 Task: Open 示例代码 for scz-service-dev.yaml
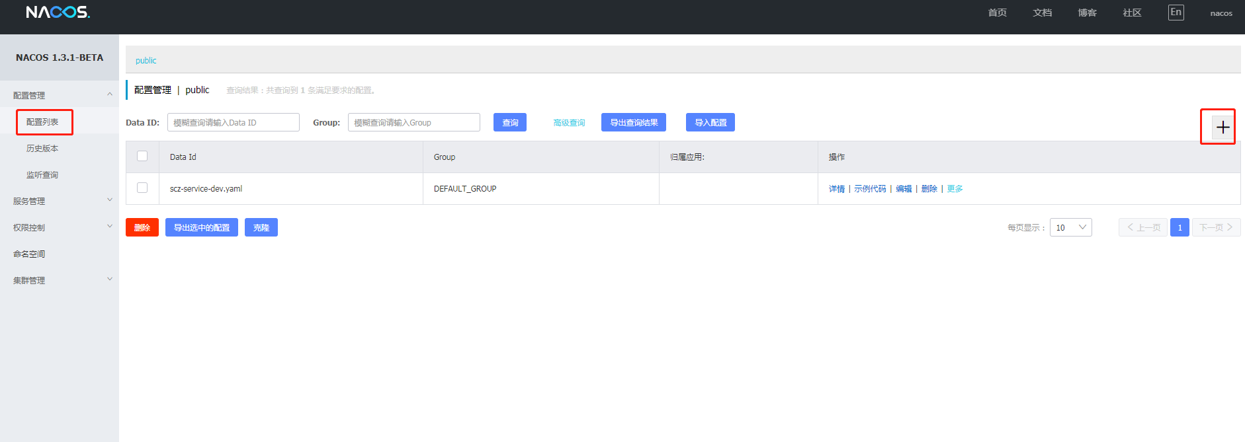[870, 189]
